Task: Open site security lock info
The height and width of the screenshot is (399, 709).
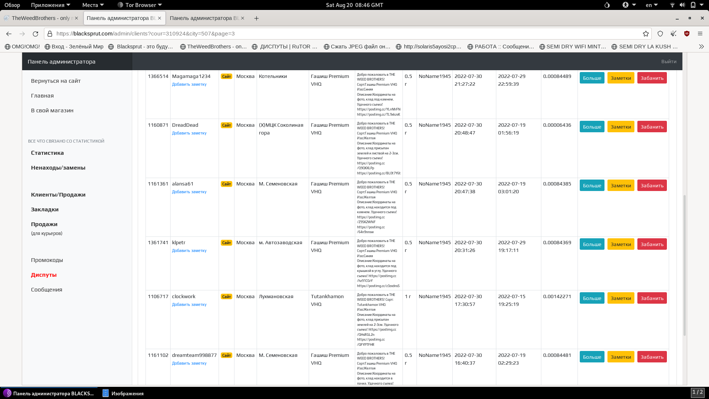Action: (x=50, y=34)
